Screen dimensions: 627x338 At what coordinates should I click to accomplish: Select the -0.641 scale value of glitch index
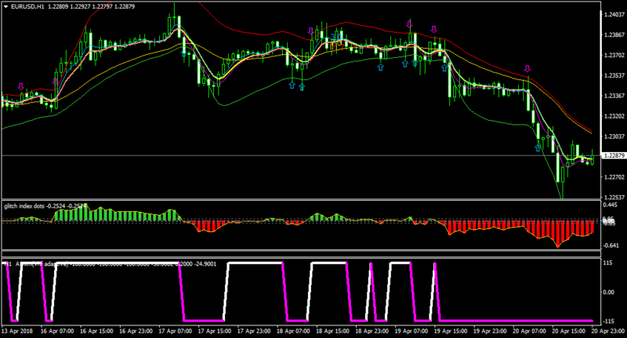pos(611,245)
